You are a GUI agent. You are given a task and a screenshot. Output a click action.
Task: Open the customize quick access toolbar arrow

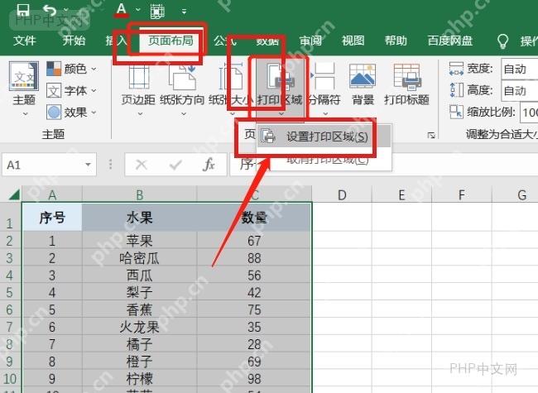point(185,12)
